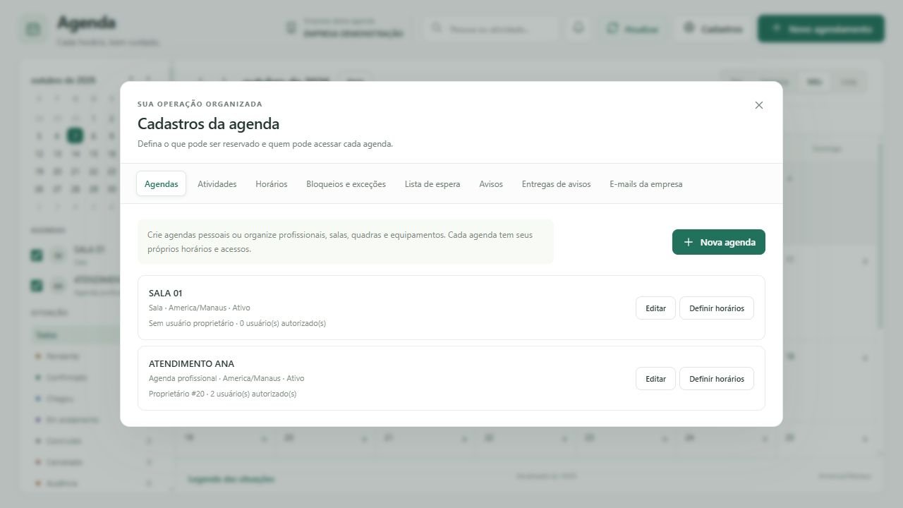The height and width of the screenshot is (508, 903).
Task: Go to Lista de espera tab
Action: tap(432, 183)
